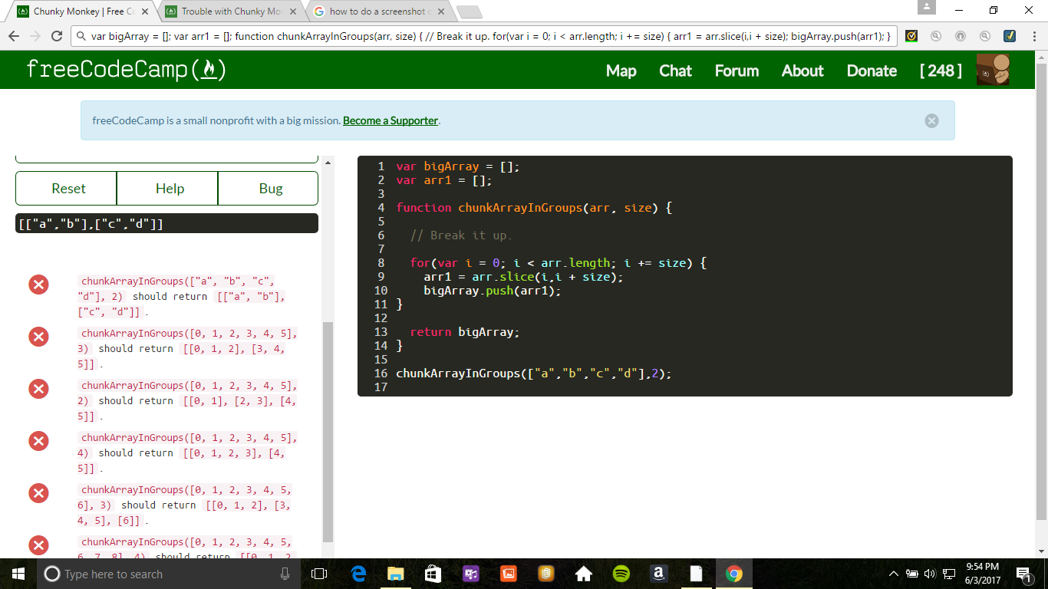The width and height of the screenshot is (1048, 589).
Task: Open the Action Center notifications icon
Action: 1023,574
